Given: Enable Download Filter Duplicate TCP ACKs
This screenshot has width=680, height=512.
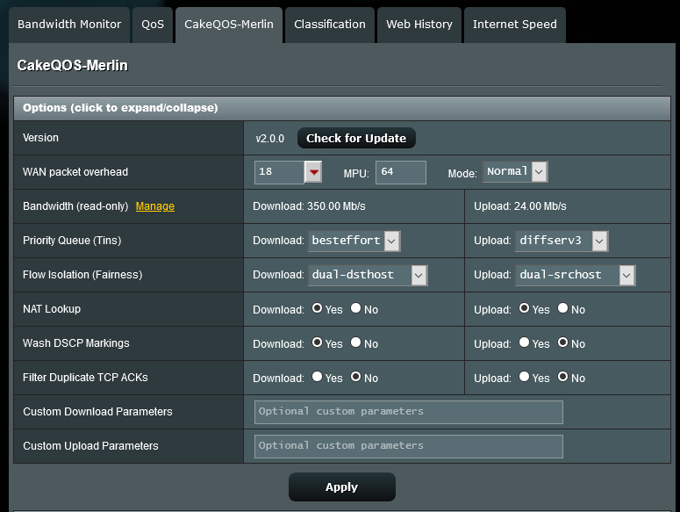Looking at the screenshot, I should pyautogui.click(x=318, y=378).
